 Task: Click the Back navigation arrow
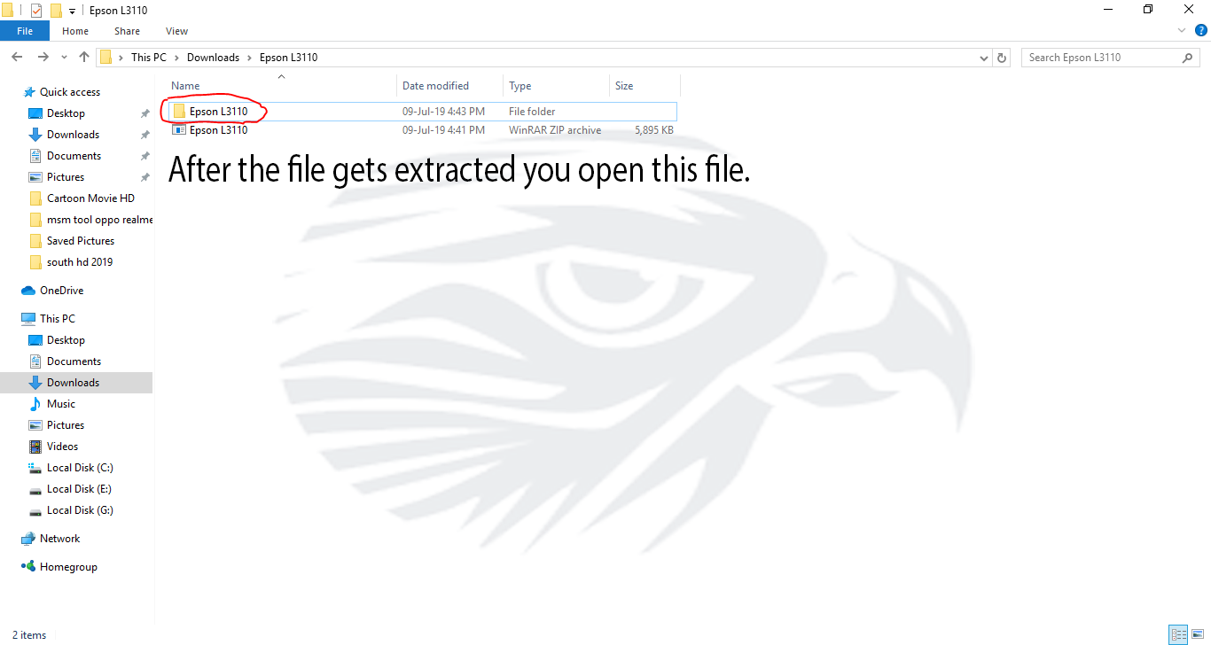click(x=16, y=58)
